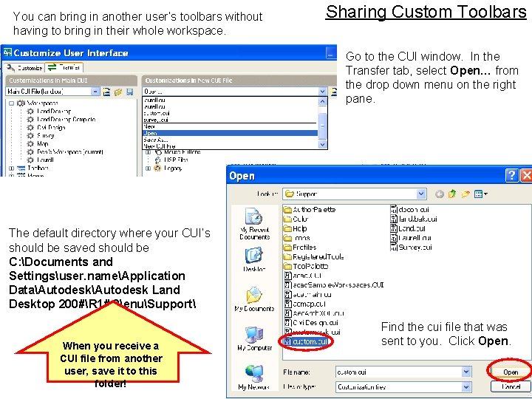This screenshot has width=532, height=399.
Task: Click the Help question mark button
Action: tap(511, 175)
